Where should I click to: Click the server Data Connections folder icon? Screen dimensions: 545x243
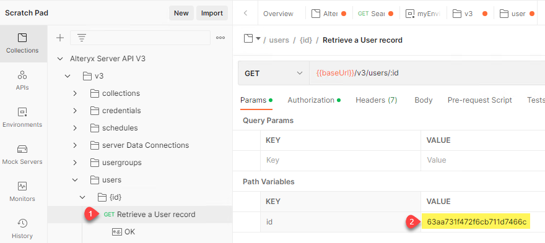[x=95, y=145]
